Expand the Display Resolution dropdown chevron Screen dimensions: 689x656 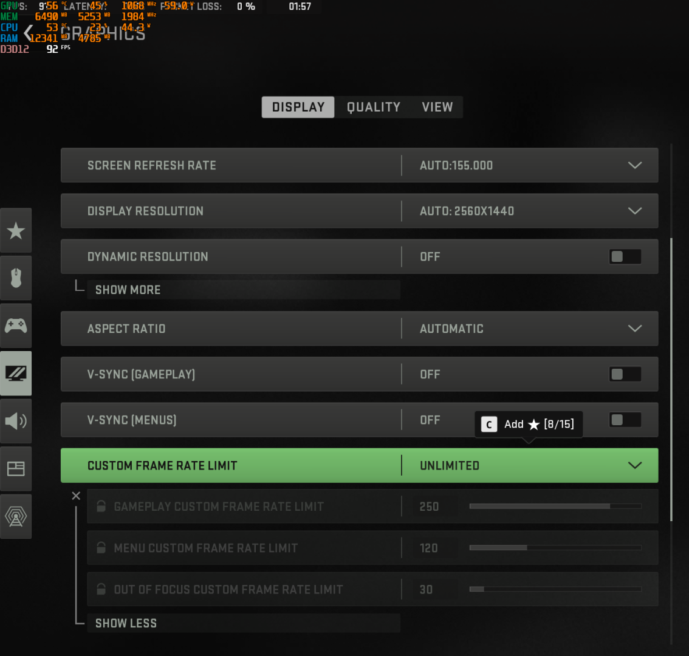[635, 211]
